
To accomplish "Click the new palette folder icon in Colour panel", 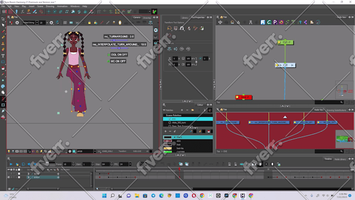I will [193, 110].
